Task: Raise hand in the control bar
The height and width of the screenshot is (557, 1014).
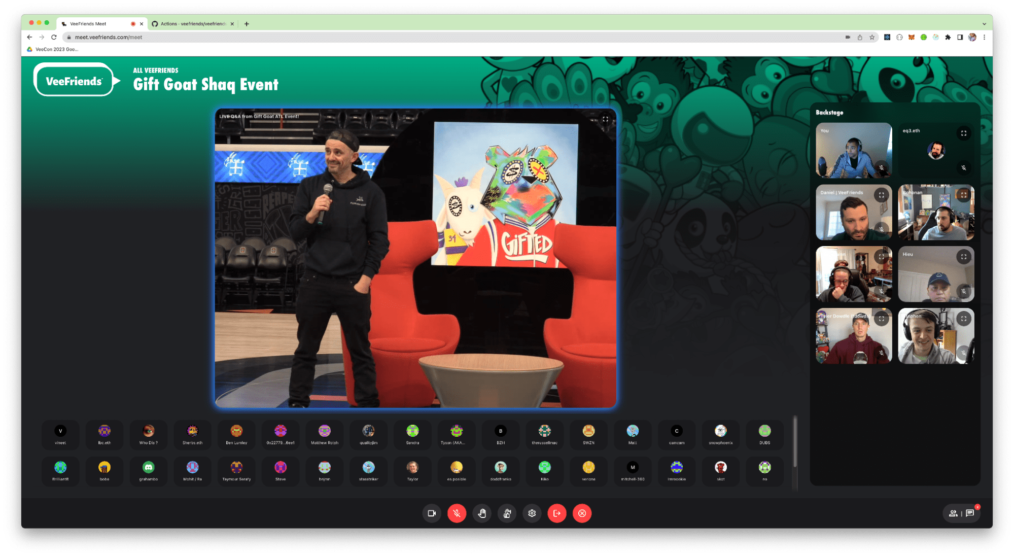Action: click(482, 513)
